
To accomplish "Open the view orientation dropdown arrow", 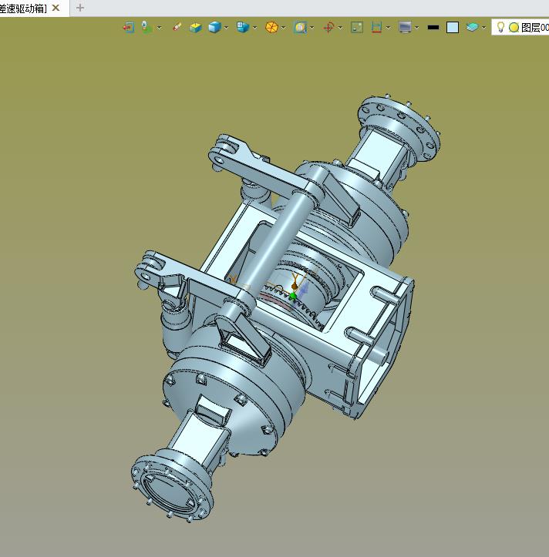I will click(x=254, y=28).
